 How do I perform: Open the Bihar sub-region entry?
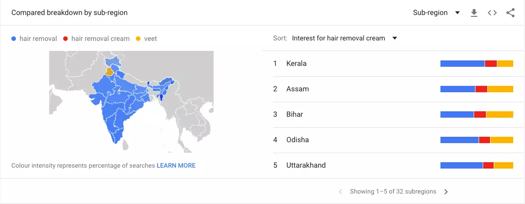click(295, 114)
